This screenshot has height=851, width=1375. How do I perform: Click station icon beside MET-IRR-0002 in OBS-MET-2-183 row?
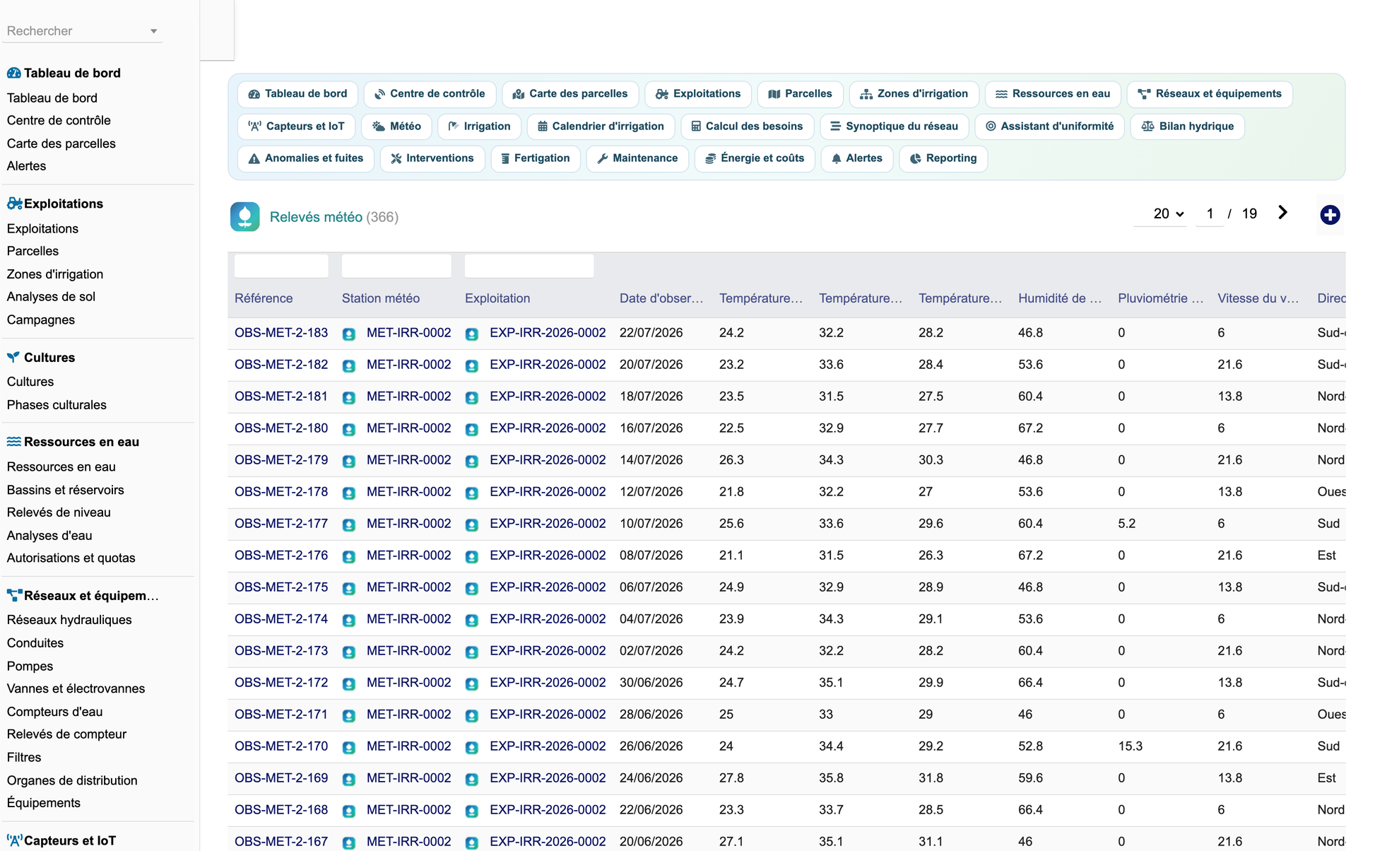(x=349, y=334)
